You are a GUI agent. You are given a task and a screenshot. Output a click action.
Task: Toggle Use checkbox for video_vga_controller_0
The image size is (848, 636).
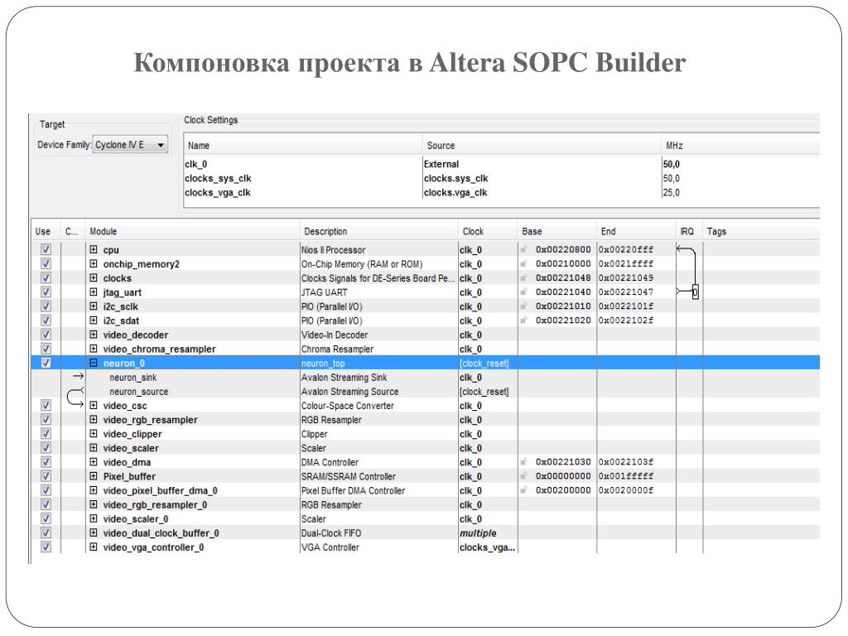46,547
